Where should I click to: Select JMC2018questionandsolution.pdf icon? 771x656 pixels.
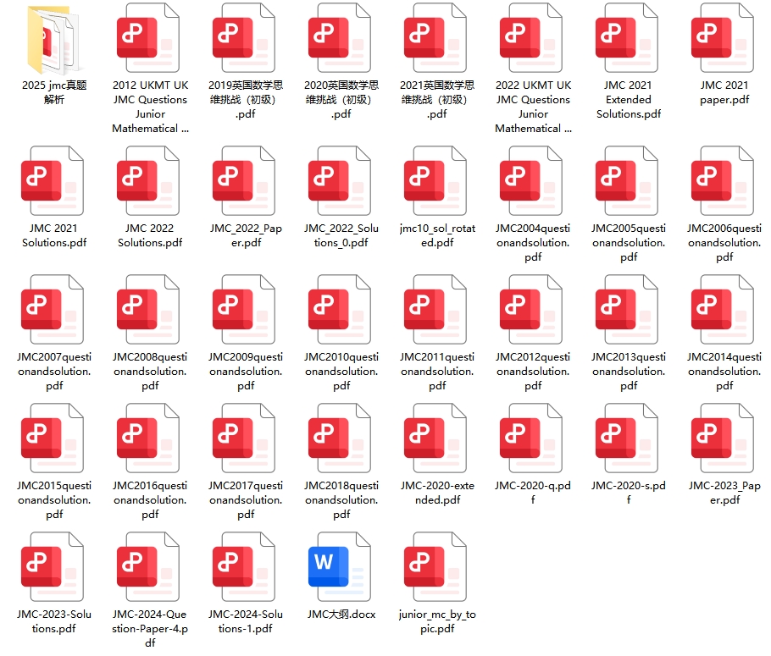click(x=340, y=438)
